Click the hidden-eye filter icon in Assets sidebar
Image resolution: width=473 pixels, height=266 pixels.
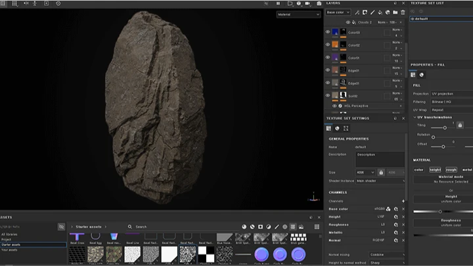click(61, 227)
